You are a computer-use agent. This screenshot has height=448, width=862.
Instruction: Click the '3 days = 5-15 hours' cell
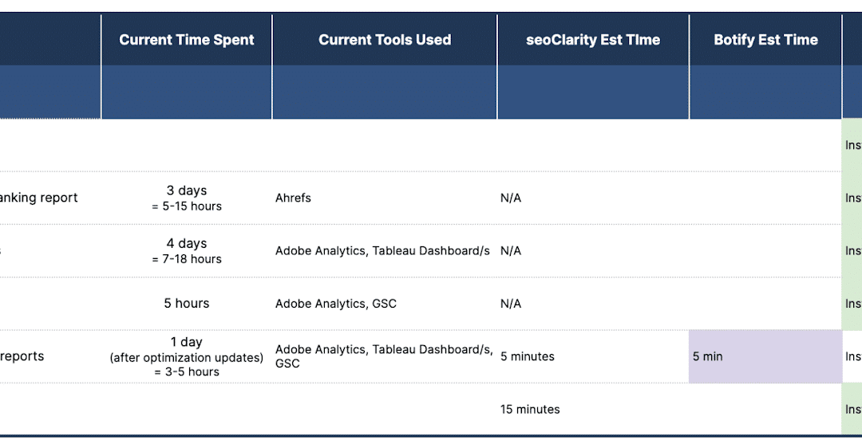click(187, 198)
